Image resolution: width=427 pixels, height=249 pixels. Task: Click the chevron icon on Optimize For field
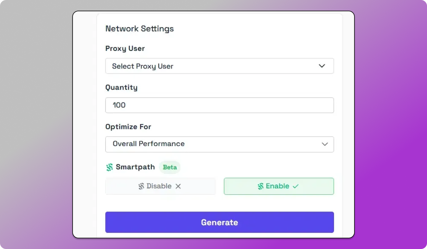click(325, 144)
